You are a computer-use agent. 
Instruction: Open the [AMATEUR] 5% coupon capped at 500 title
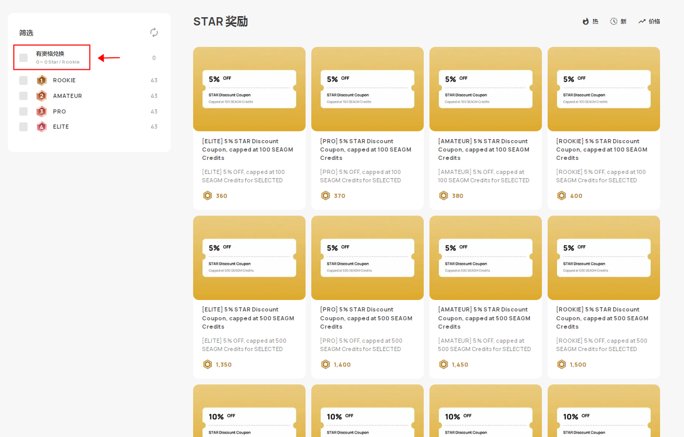pyautogui.click(x=484, y=318)
